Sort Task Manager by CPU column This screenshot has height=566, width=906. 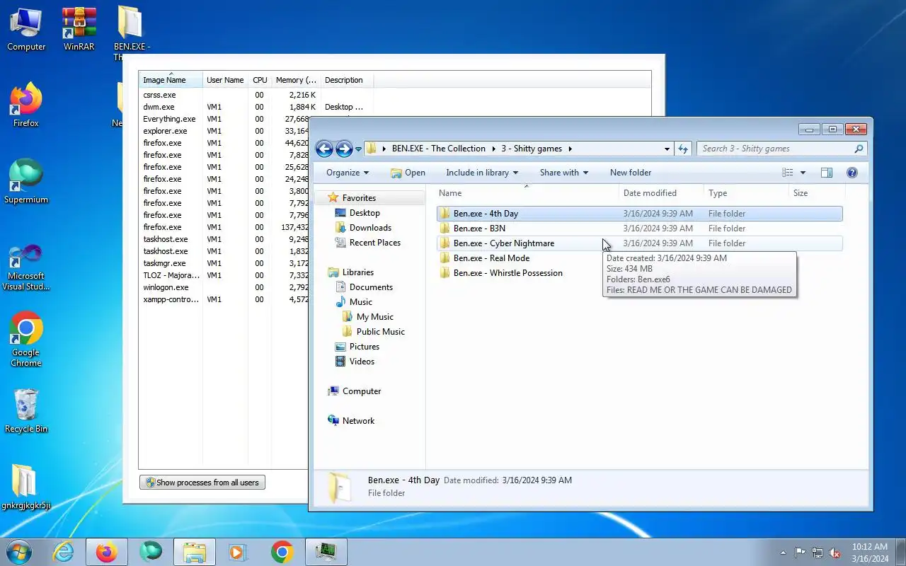[260, 80]
